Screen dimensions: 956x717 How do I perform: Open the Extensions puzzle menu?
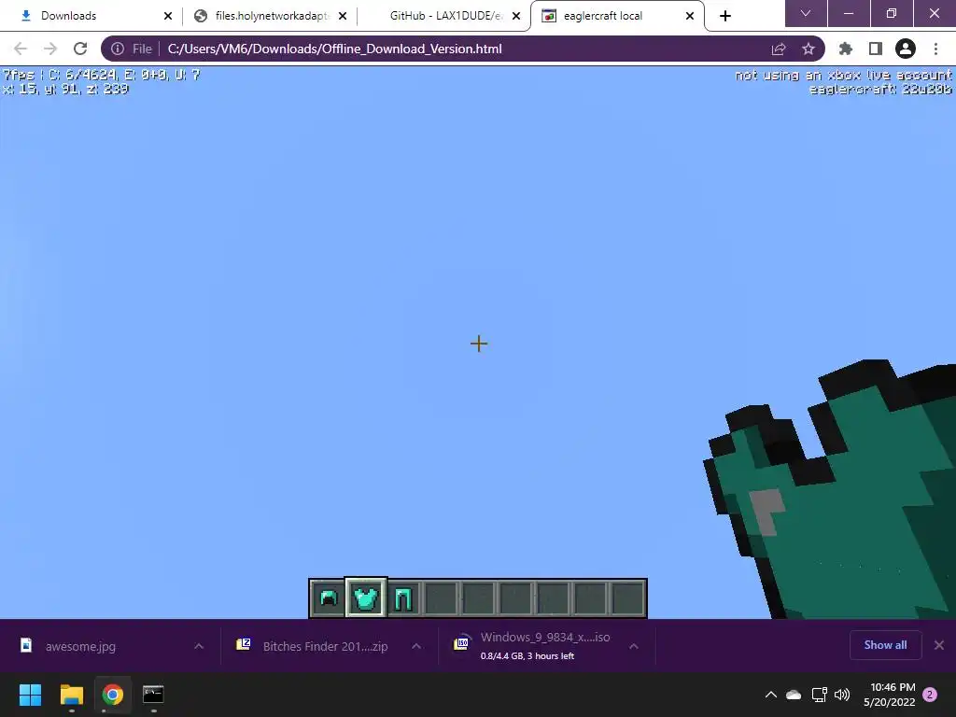point(846,49)
